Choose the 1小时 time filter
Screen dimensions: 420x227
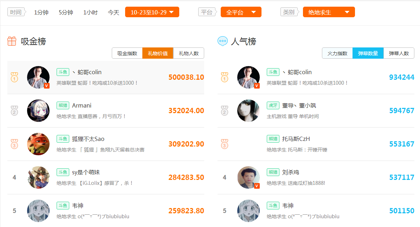(91, 12)
